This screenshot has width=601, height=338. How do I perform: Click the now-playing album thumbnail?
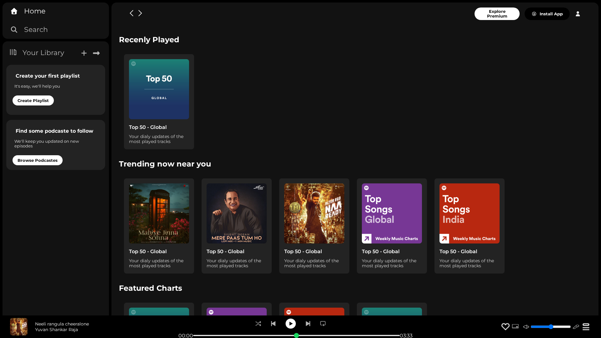[19, 327]
